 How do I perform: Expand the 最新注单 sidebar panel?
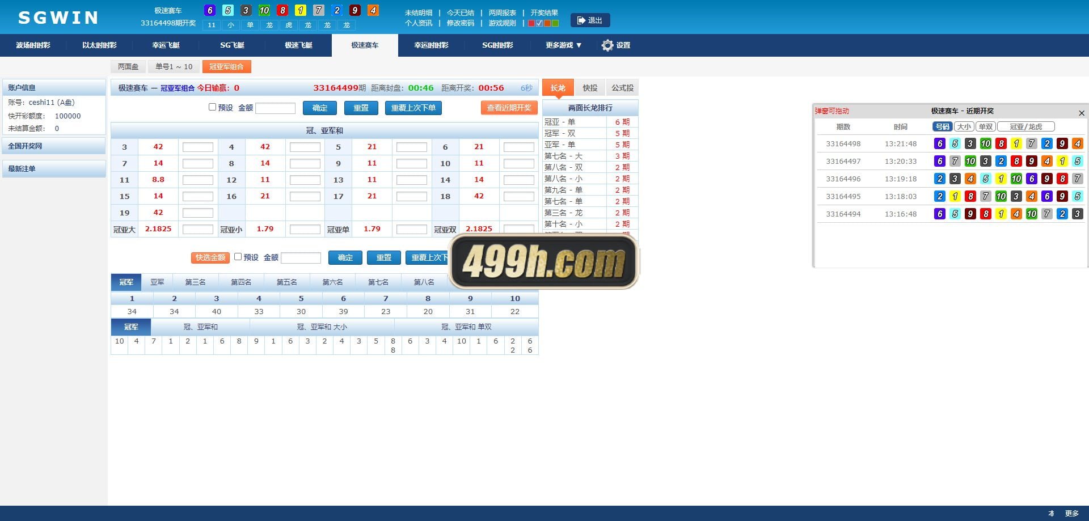click(54, 168)
